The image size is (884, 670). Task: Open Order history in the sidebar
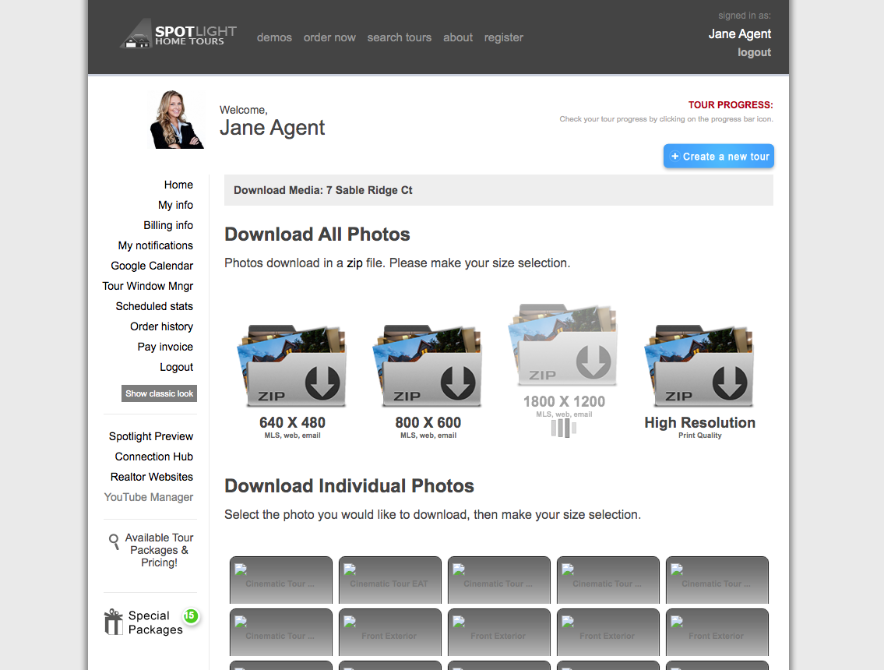click(x=162, y=327)
